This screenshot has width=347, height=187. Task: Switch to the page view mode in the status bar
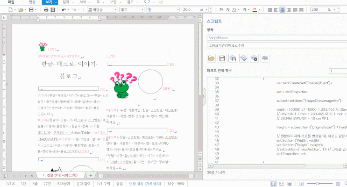pyautogui.click(x=273, y=184)
